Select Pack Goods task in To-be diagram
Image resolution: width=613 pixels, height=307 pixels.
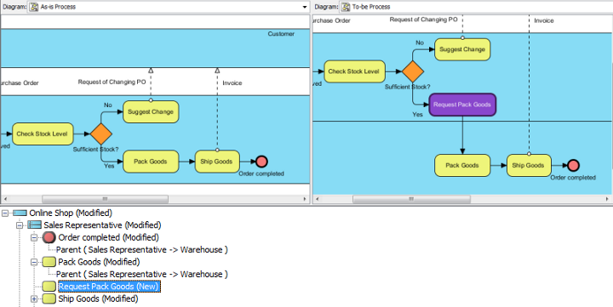462,166
